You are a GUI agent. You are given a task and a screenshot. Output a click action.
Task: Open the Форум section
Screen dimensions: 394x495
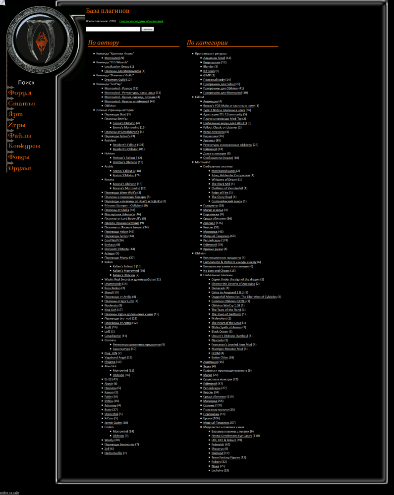point(20,93)
